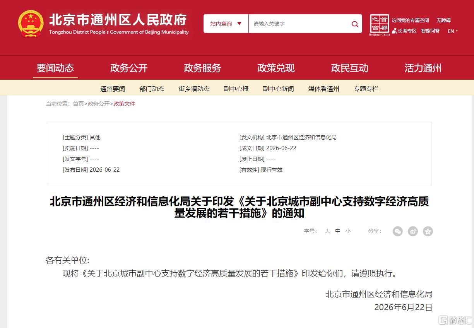The width and height of the screenshot is (474, 328).
Task: Open 长者专区 link
Action: 407,31
